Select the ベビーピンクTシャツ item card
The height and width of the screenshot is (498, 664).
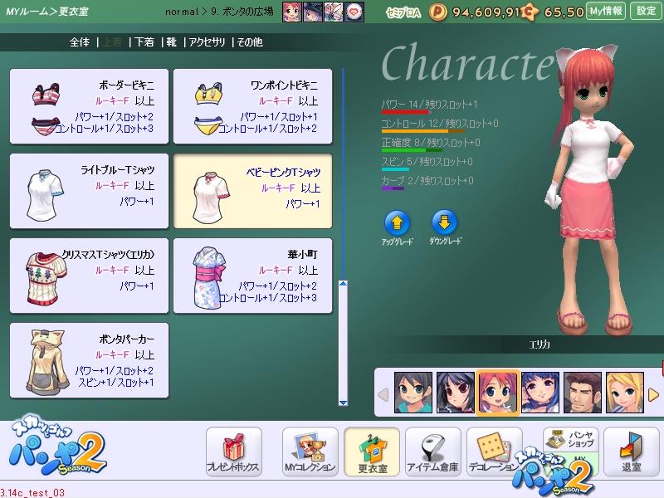253,191
